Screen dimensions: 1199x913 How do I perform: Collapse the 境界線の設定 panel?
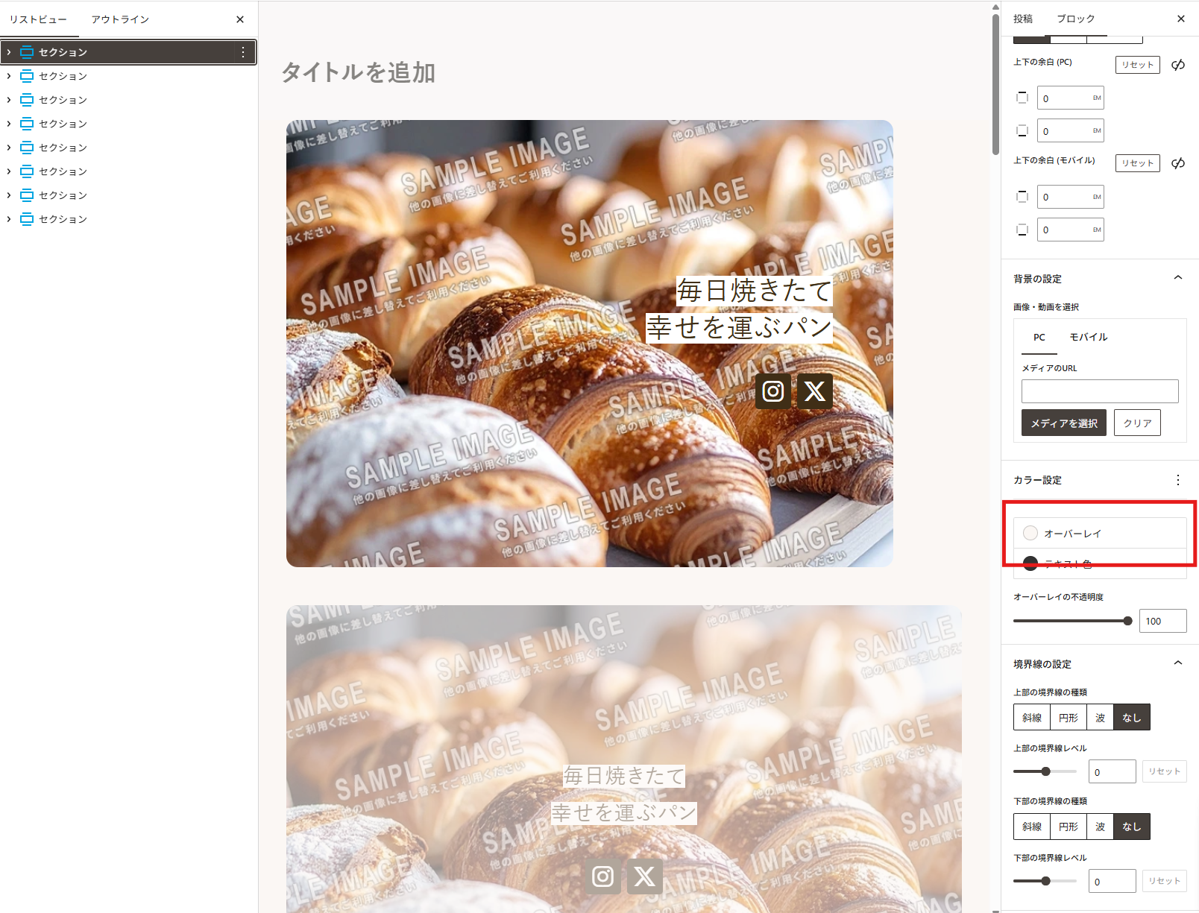click(x=1178, y=663)
